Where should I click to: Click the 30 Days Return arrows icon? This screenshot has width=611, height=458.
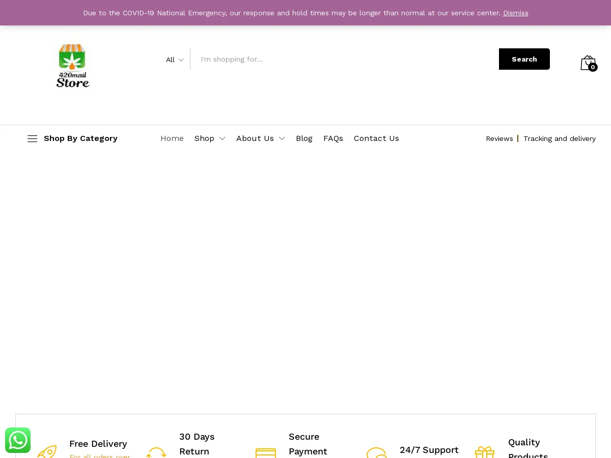(156, 453)
